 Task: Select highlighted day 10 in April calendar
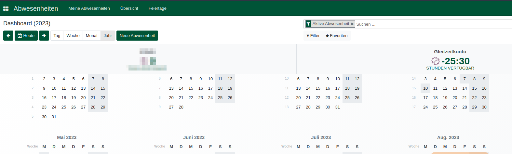(425, 88)
